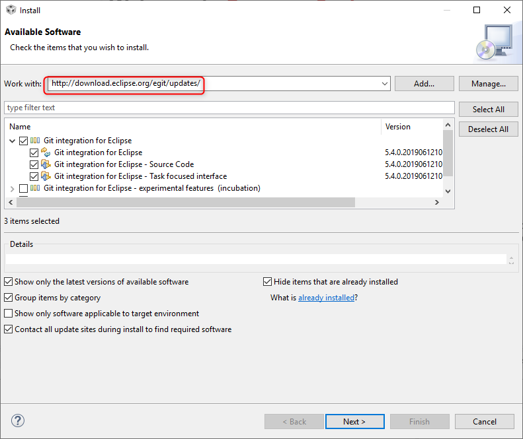Open the already installed link
The width and height of the screenshot is (523, 439).
326,298
